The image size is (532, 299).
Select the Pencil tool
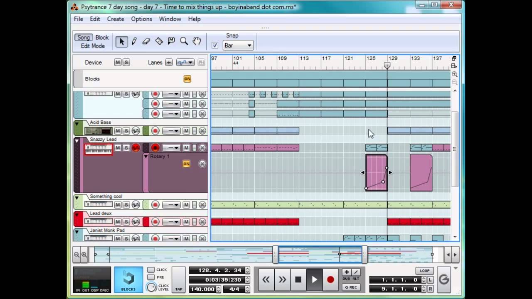[134, 41]
